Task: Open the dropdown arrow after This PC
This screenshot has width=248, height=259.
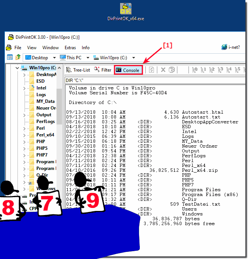Action: pyautogui.click(x=88, y=58)
